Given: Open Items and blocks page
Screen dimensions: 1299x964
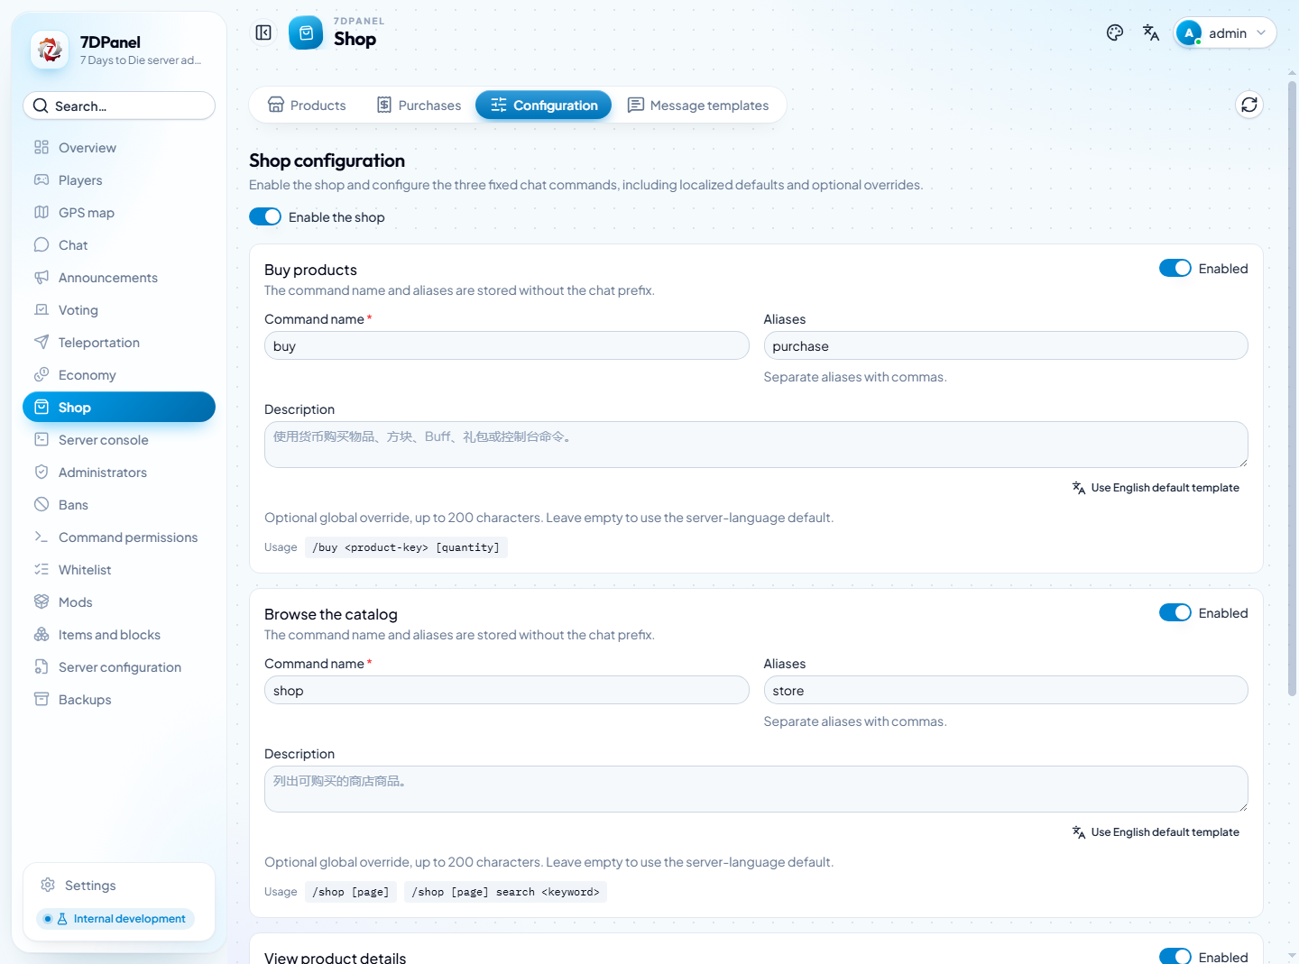Looking at the screenshot, I should pyautogui.click(x=119, y=635).
